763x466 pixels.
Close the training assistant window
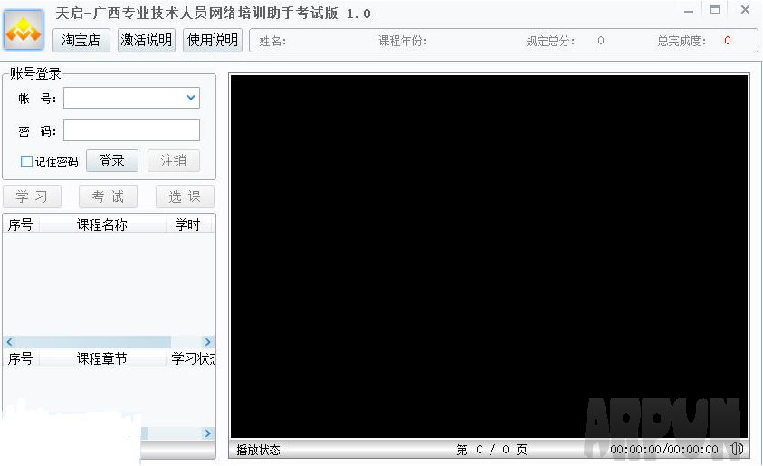745,10
